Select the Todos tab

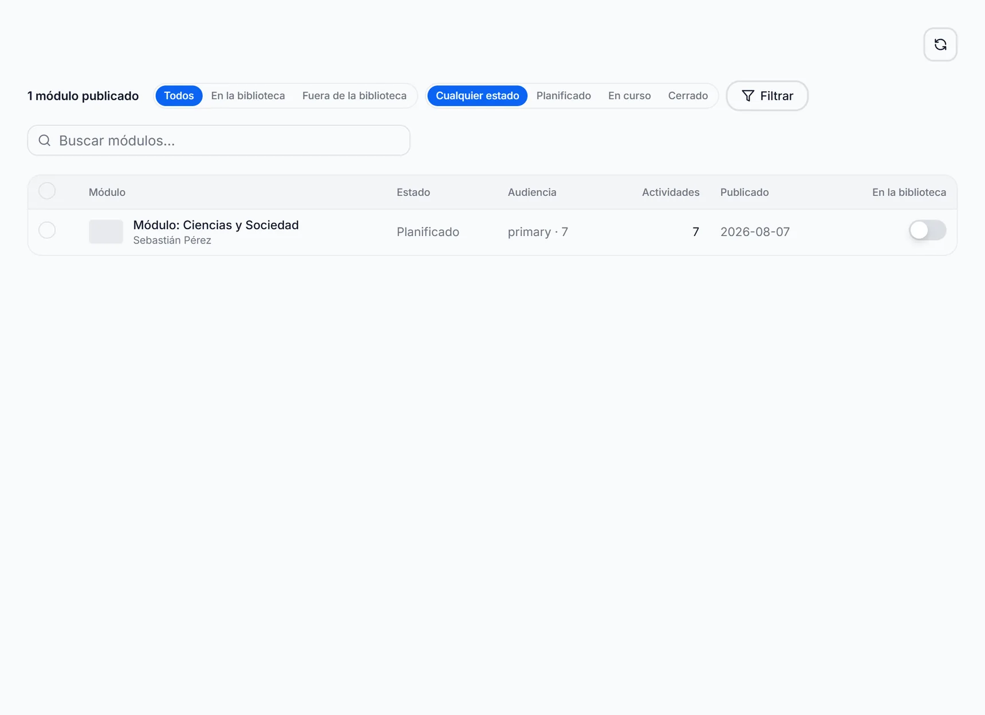point(179,96)
